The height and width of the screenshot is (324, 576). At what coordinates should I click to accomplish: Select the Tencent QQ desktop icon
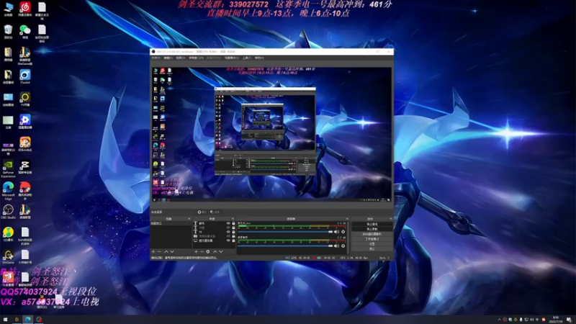tap(42, 301)
